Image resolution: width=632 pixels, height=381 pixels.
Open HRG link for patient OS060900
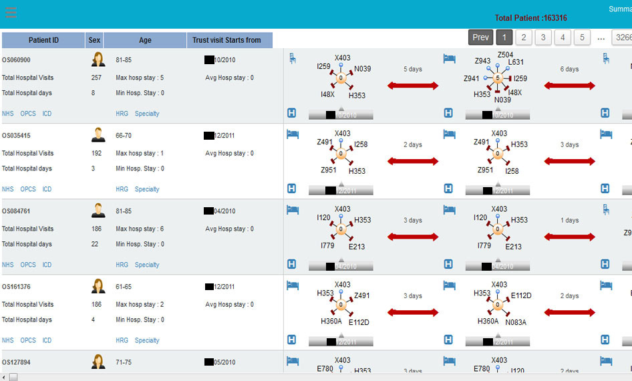pyautogui.click(x=122, y=114)
